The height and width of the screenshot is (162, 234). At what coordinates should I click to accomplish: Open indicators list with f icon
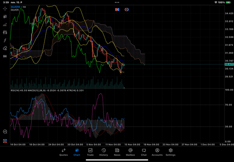coord(5,40)
